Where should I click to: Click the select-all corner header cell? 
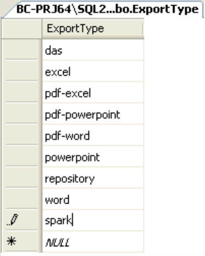click(x=22, y=29)
